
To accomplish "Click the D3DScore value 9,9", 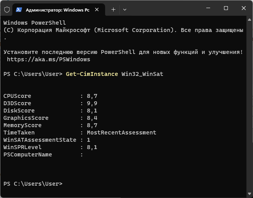I will coord(92,103).
